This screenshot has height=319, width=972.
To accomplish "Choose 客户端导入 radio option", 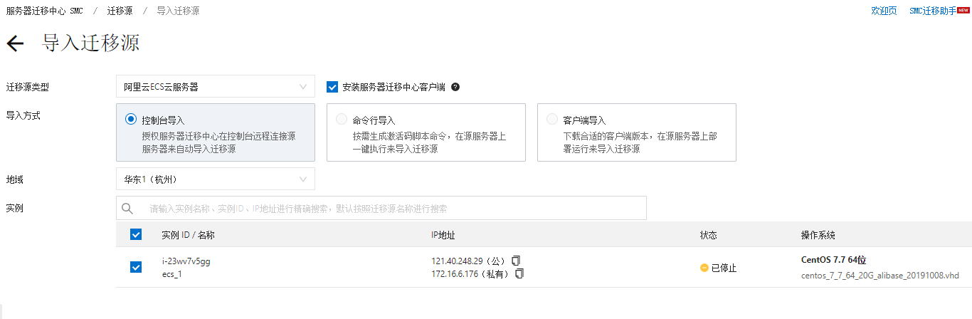I will pos(552,120).
